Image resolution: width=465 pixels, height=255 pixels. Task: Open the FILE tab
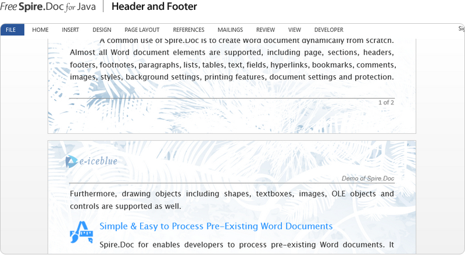pos(12,30)
